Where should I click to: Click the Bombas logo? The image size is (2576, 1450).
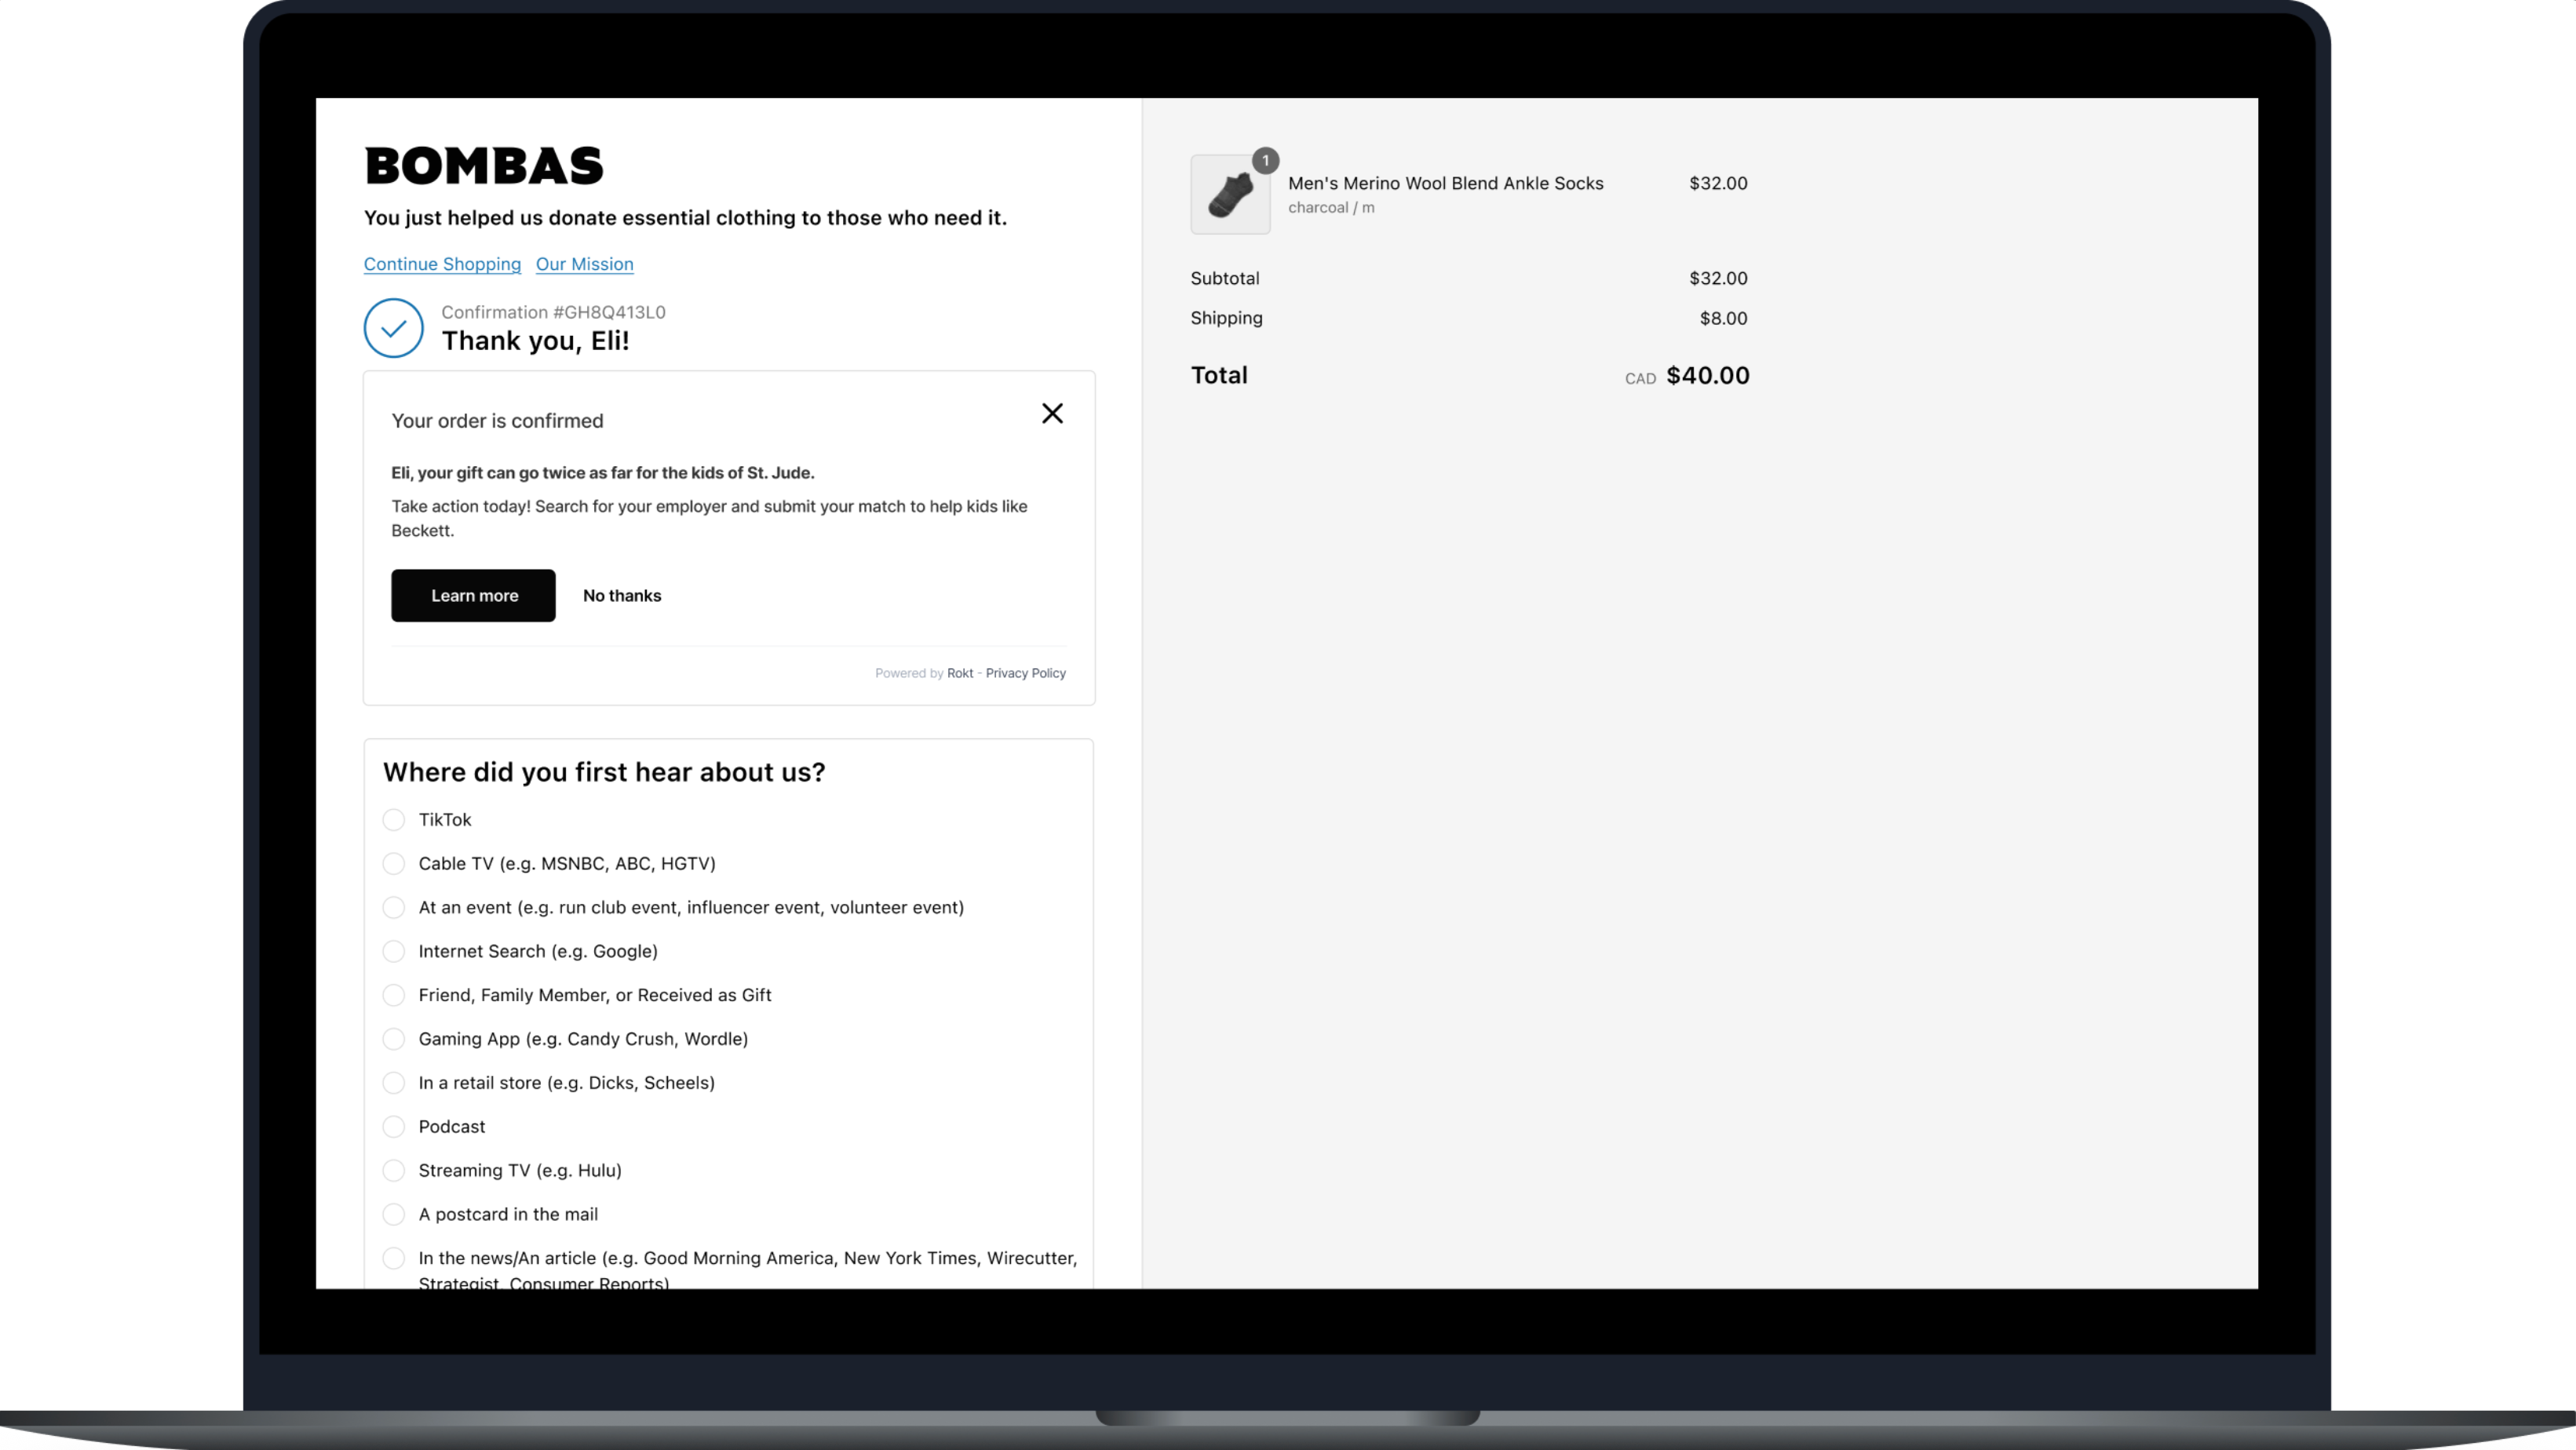click(x=484, y=166)
